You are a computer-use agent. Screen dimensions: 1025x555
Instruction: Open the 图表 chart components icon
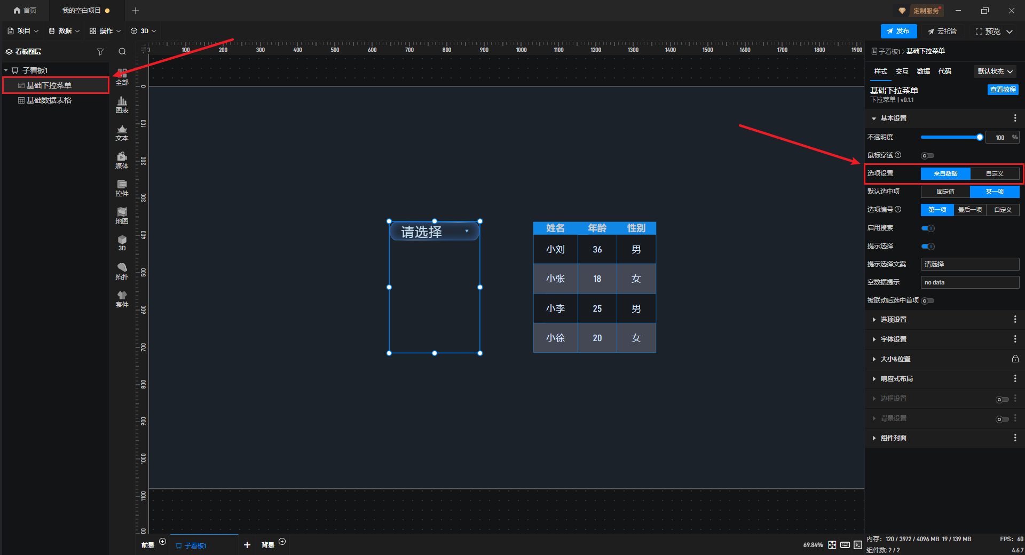tap(122, 104)
